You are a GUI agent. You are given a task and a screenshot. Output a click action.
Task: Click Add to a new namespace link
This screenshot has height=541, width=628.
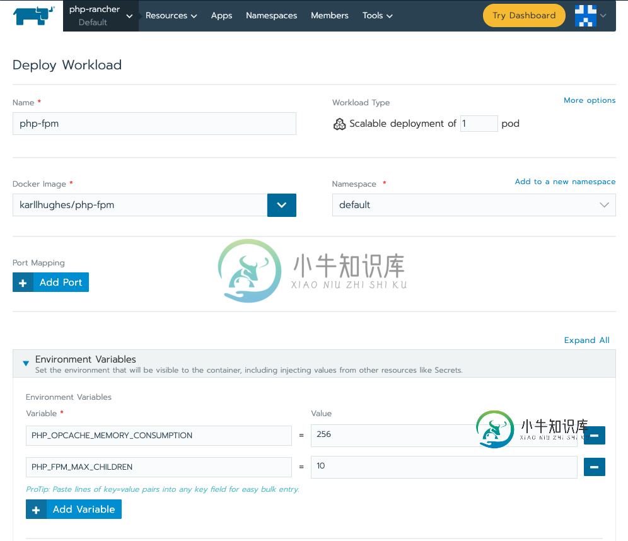point(565,182)
